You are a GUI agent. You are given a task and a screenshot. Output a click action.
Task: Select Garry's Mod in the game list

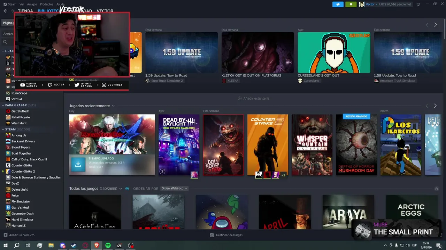pyautogui.click(x=20, y=208)
